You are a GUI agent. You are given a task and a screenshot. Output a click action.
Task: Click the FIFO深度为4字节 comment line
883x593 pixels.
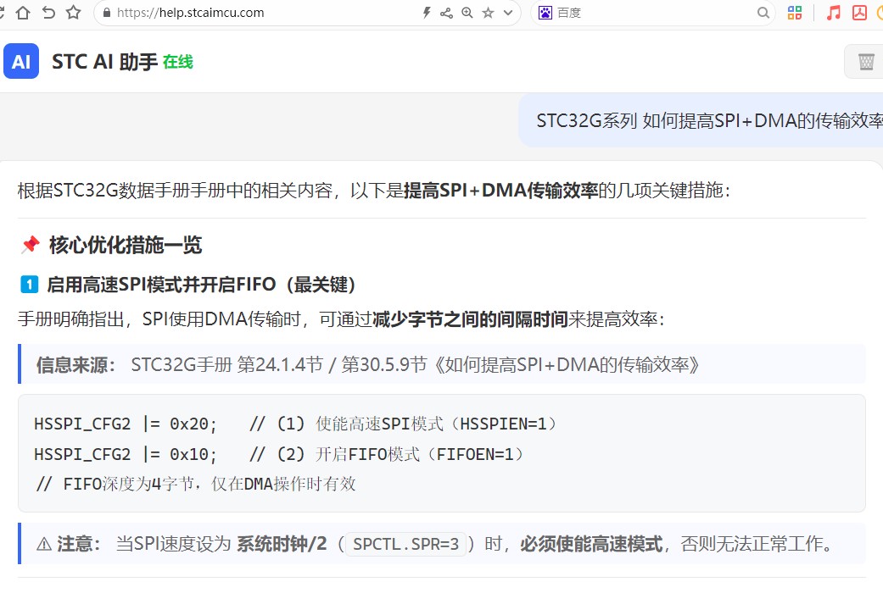pyautogui.click(x=195, y=484)
